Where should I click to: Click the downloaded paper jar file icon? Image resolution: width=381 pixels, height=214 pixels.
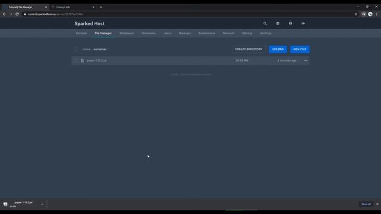(5, 204)
